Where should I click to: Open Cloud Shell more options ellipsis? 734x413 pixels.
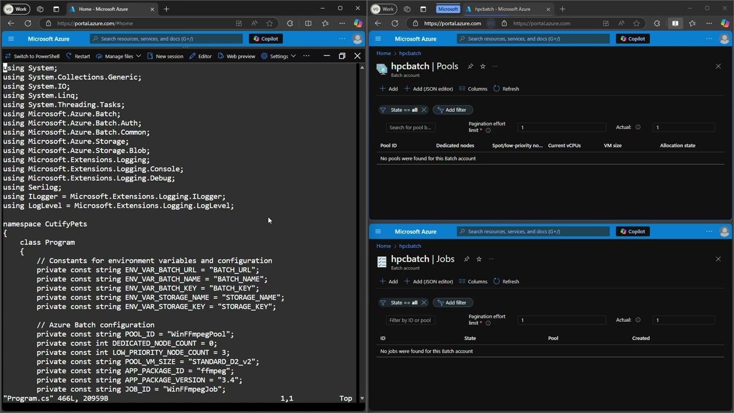pos(306,56)
